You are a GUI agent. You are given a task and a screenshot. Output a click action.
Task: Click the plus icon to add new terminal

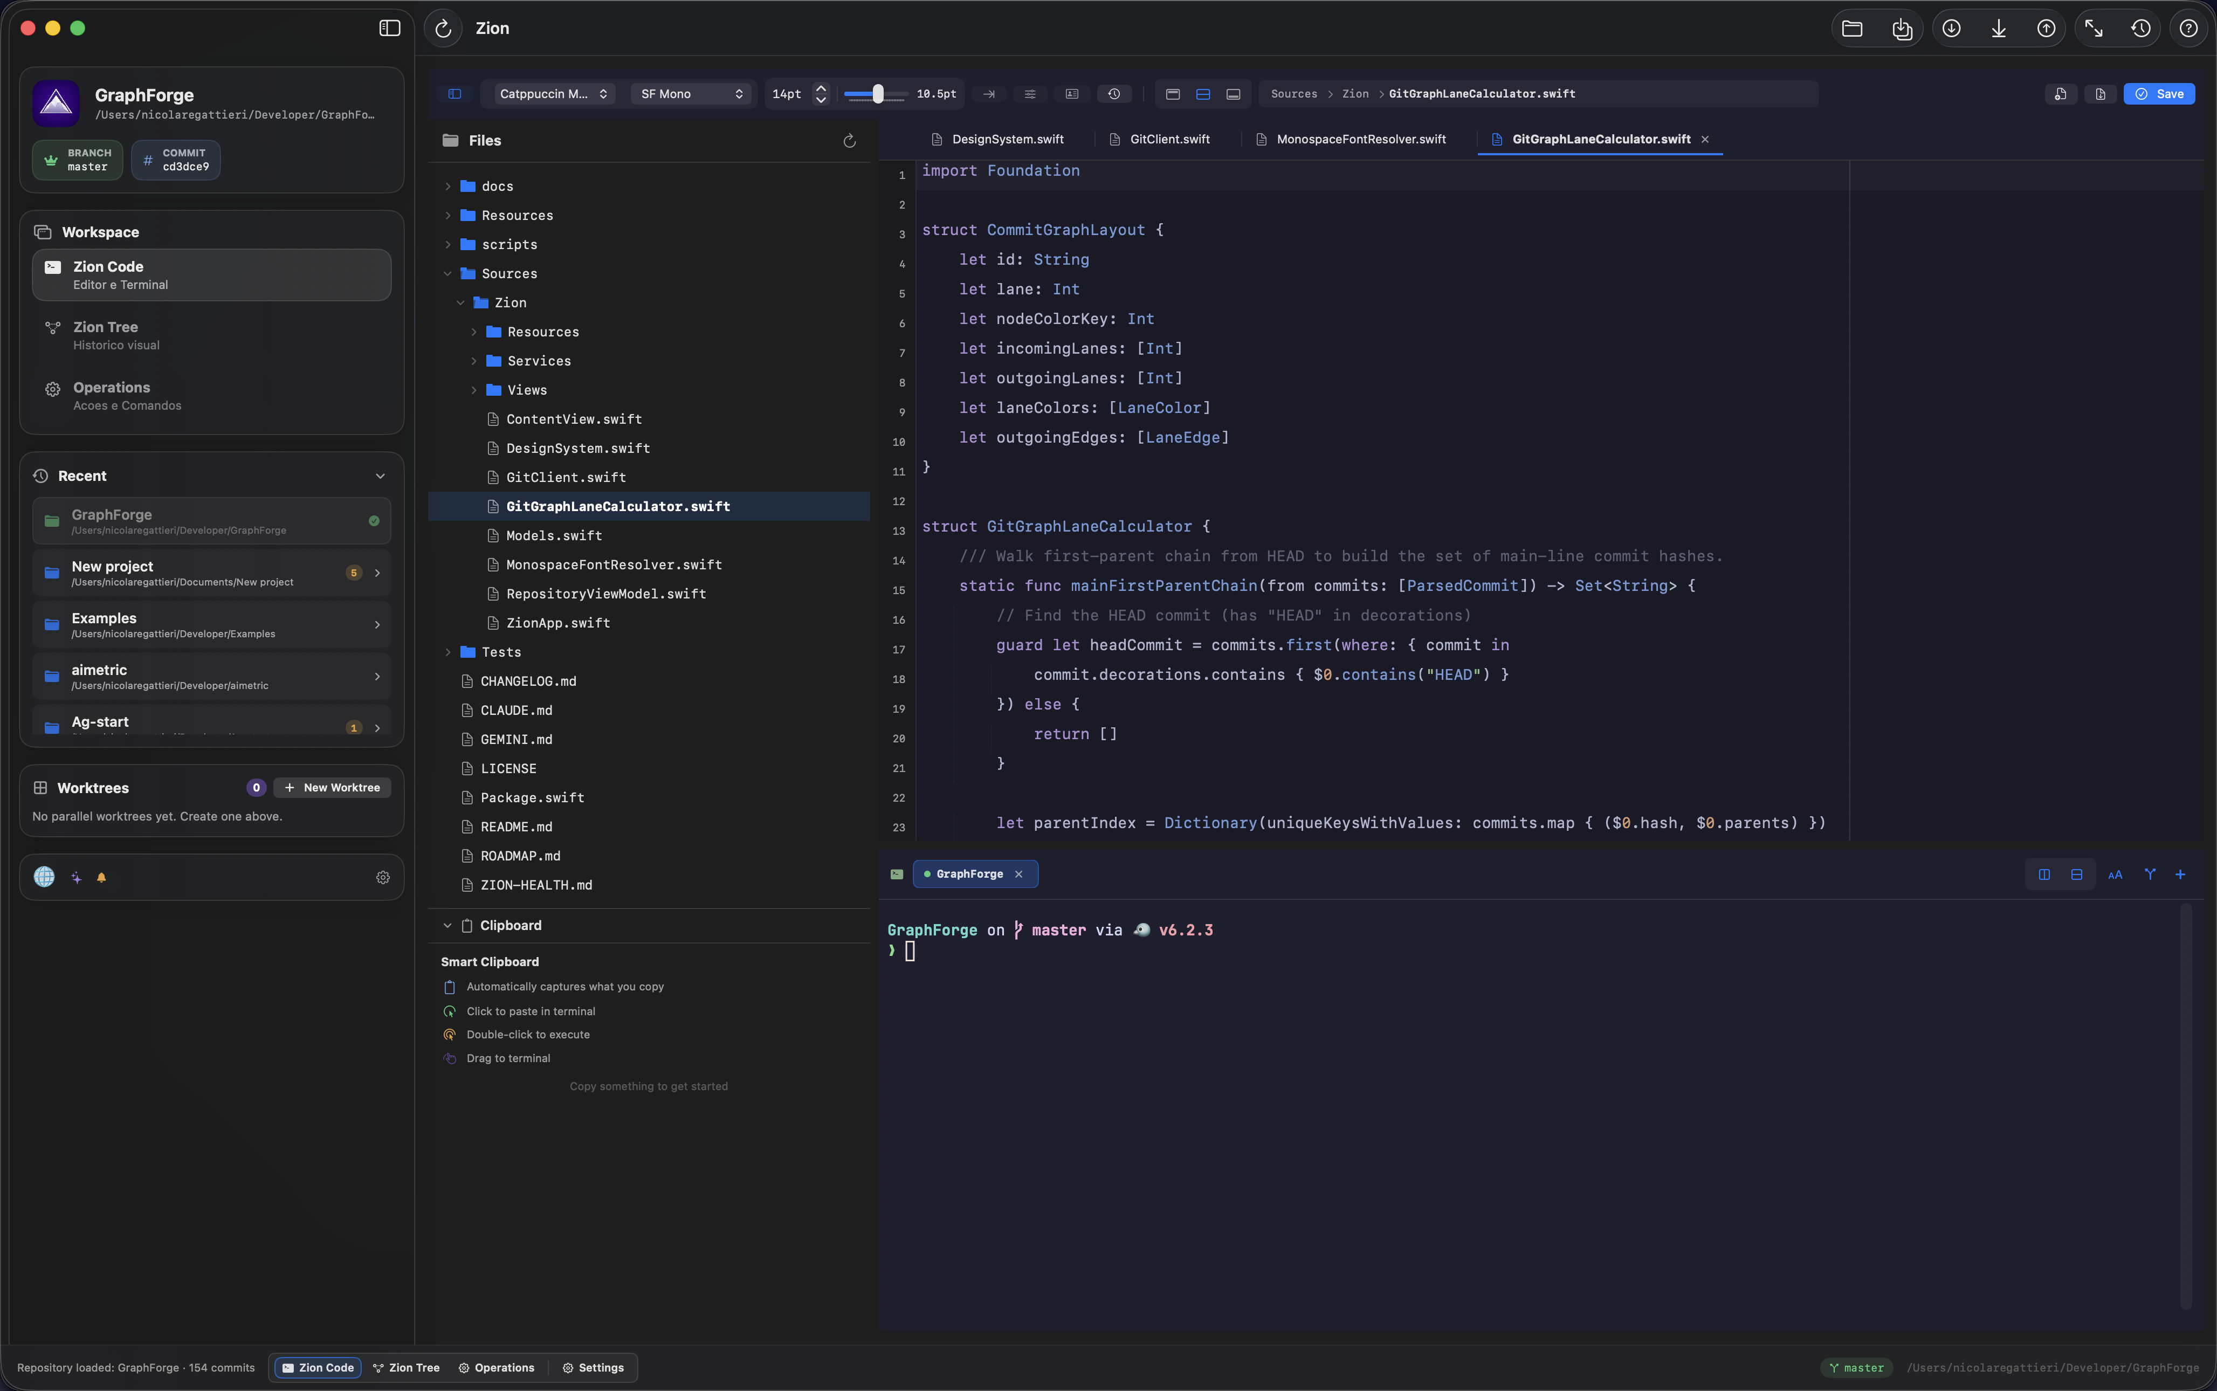pos(2180,874)
